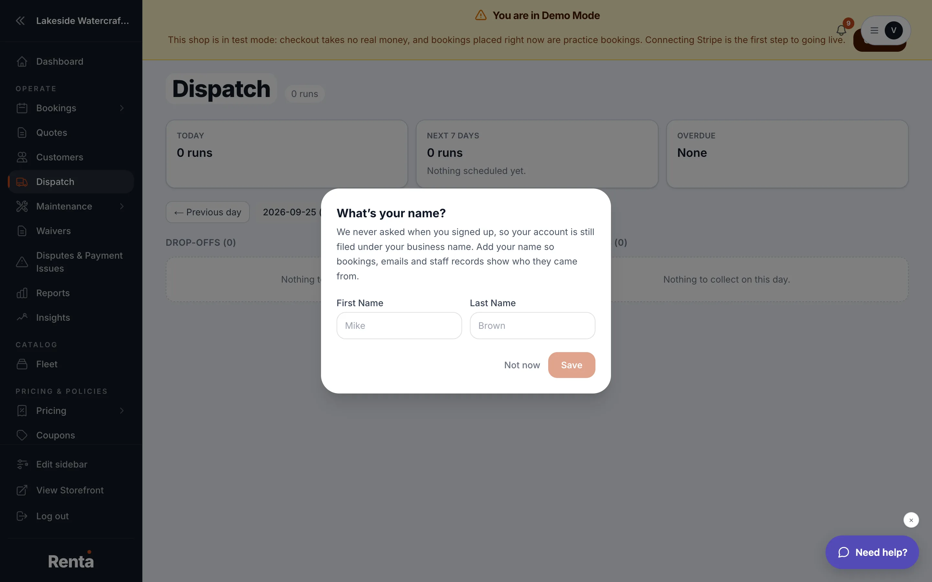
Task: Click the Lakeside Watercraft business name
Action: tap(83, 21)
